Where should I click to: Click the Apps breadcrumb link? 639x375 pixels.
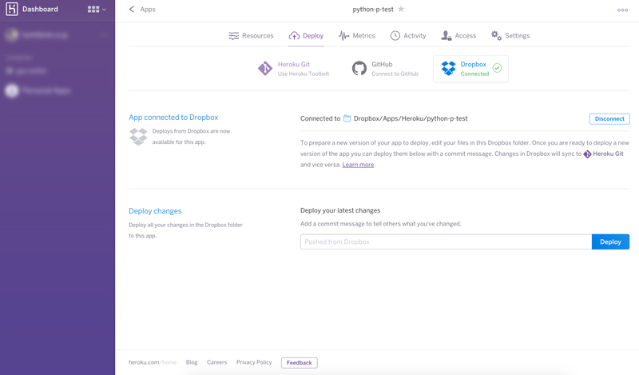[148, 10]
